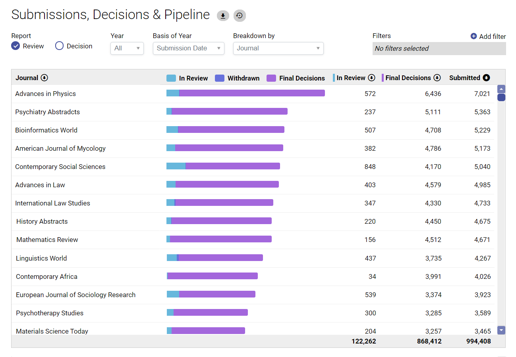Open the Contemporary Social Sciences journal row
Screen dimensions: 516x357
[60, 167]
